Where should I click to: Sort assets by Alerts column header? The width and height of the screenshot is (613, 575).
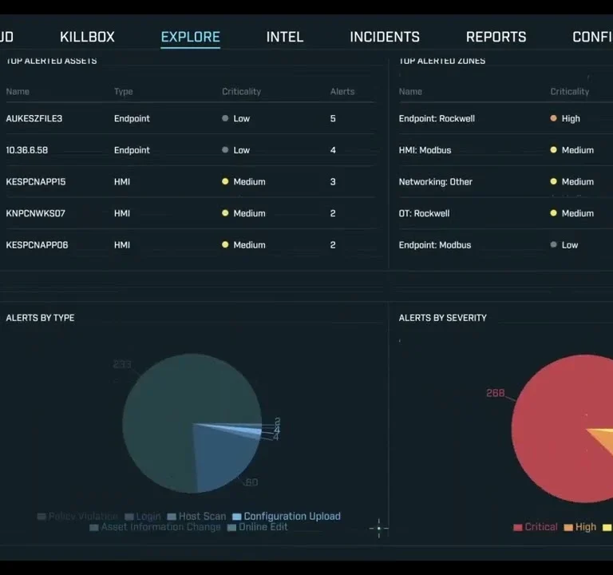point(342,92)
